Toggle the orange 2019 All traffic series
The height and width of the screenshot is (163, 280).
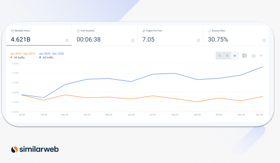coord(19,58)
